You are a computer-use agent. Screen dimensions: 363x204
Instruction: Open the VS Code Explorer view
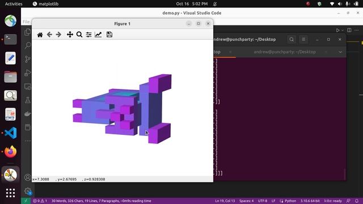[28, 32]
